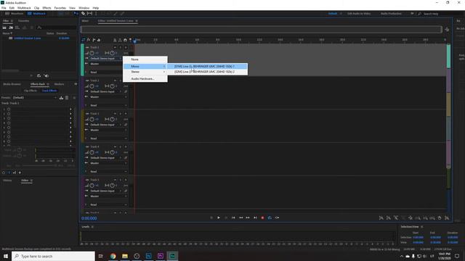Viewport: 465px width, 261px height.
Task: Switch to Effects Rack tab
Action: coord(38,84)
